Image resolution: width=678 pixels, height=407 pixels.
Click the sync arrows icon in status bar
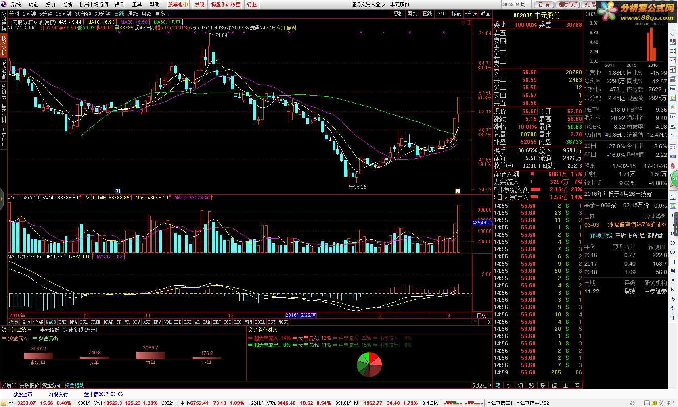[x=632, y=403]
